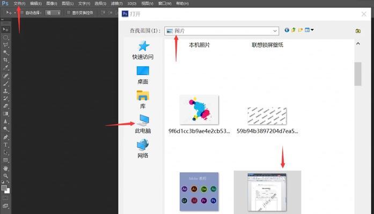Select the highlighted document screenshot thumbnail
Image resolution: width=374 pixels, height=214 pixels.
pyautogui.click(x=267, y=192)
